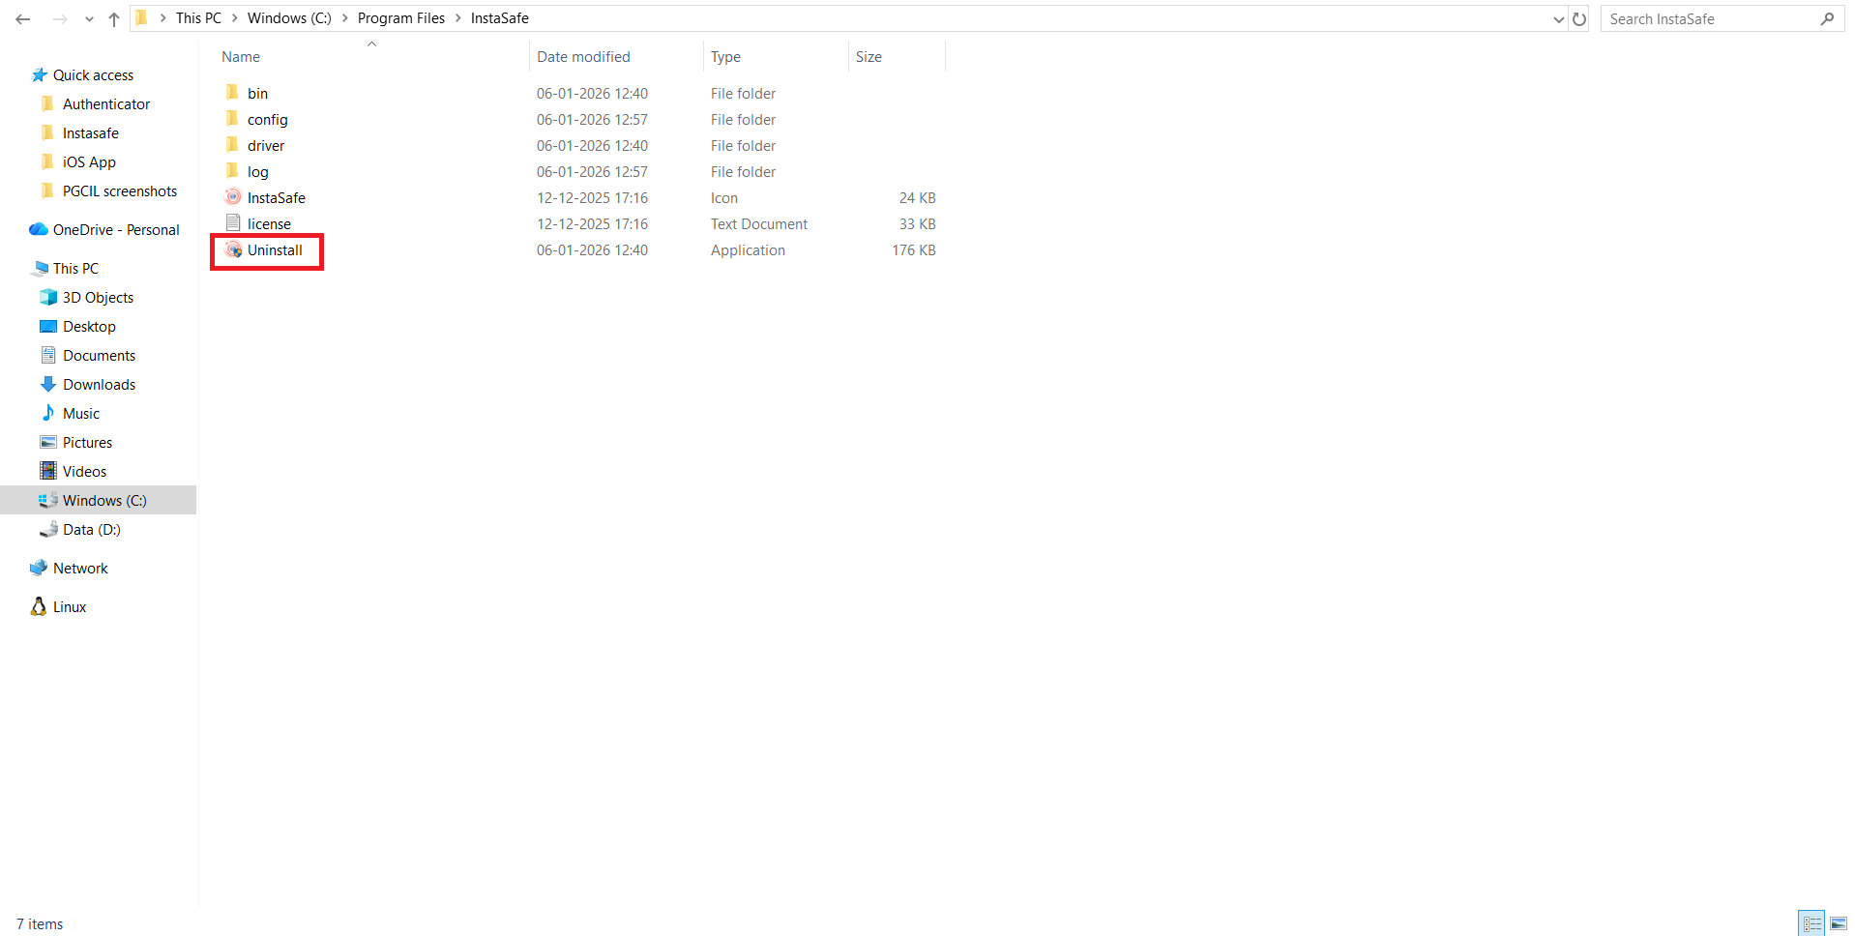1855x936 pixels.
Task: Select OneDrive - Personal in sidebar
Action: pos(116,230)
